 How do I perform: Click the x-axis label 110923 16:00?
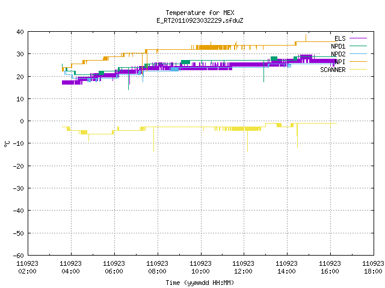(330, 268)
